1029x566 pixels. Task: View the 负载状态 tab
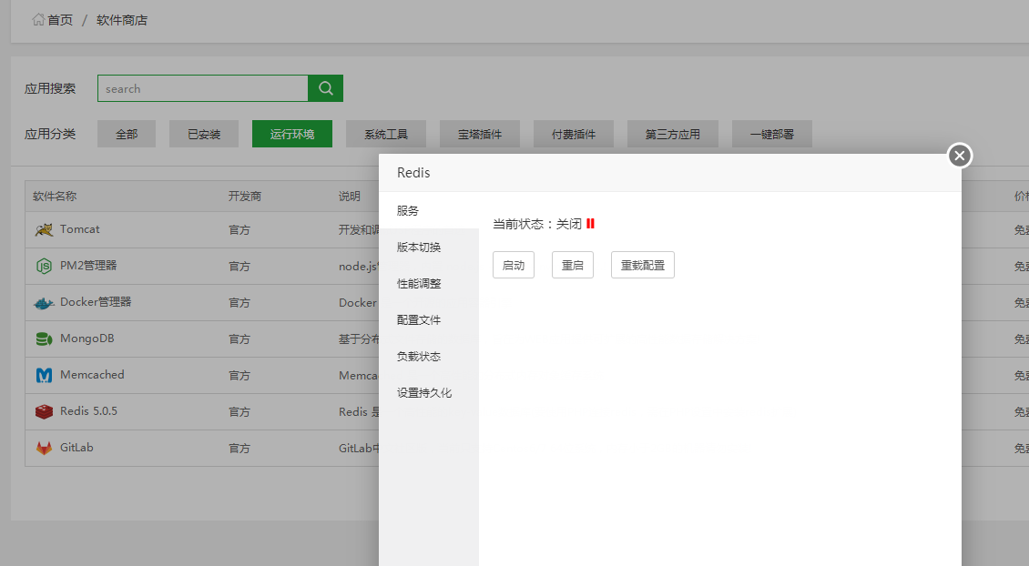pos(429,356)
